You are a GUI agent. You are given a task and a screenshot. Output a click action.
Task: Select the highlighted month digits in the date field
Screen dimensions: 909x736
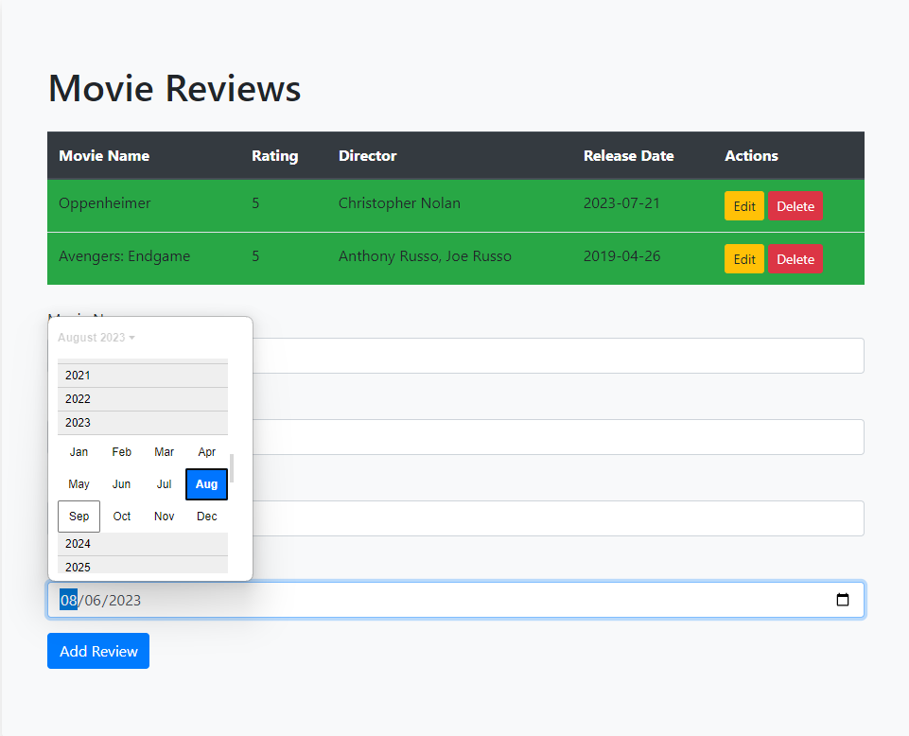pos(68,599)
